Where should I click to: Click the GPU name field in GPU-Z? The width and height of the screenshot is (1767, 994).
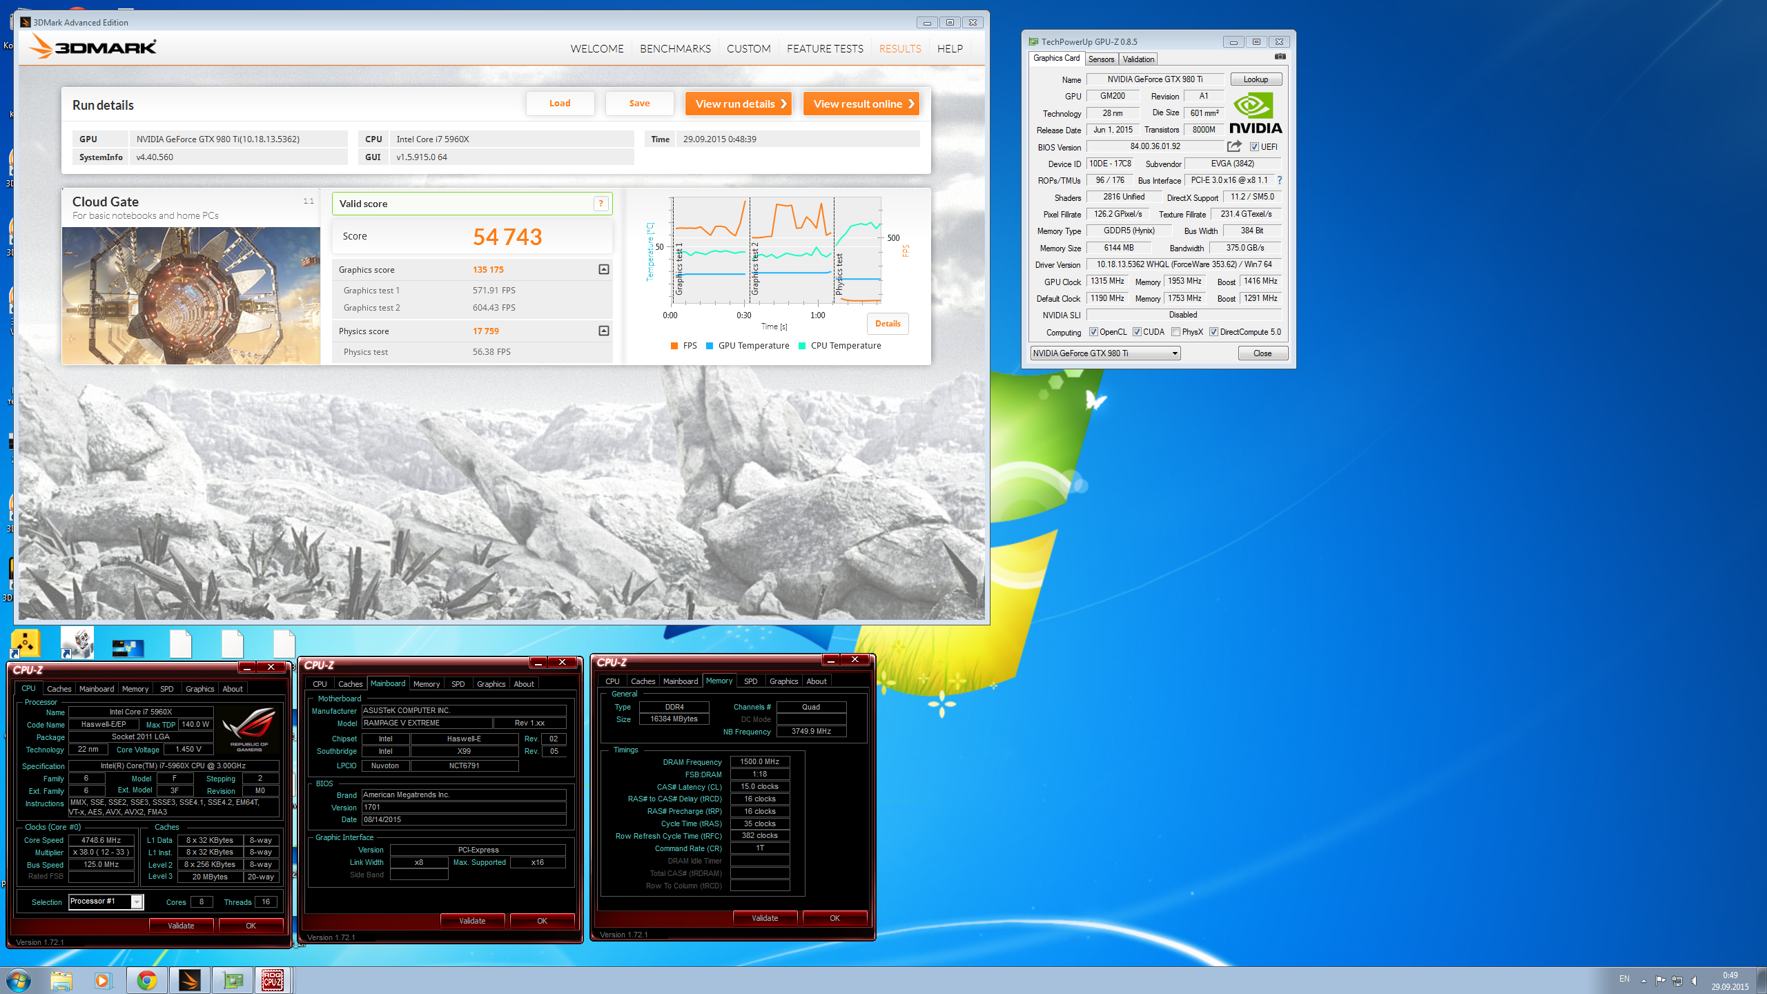(1155, 79)
